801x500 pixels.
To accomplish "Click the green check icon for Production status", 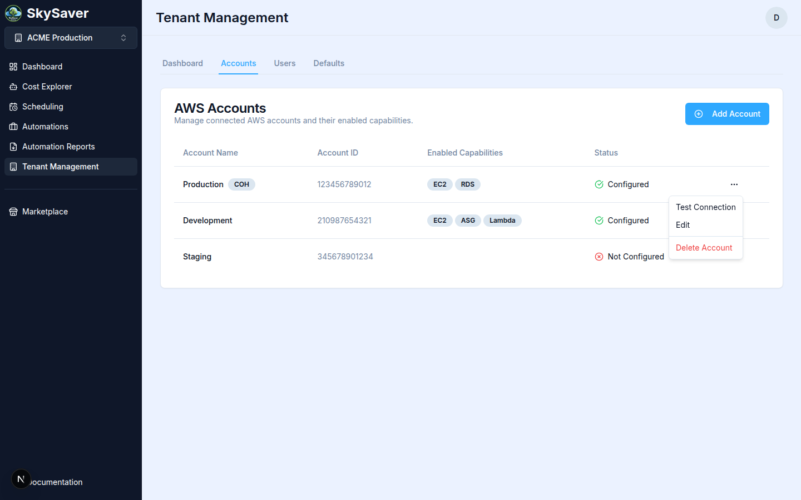I will pos(599,184).
